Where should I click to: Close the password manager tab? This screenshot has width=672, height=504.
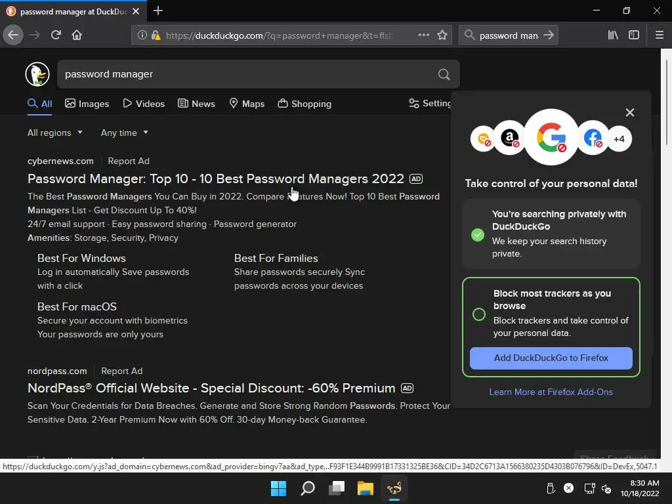pyautogui.click(x=136, y=12)
